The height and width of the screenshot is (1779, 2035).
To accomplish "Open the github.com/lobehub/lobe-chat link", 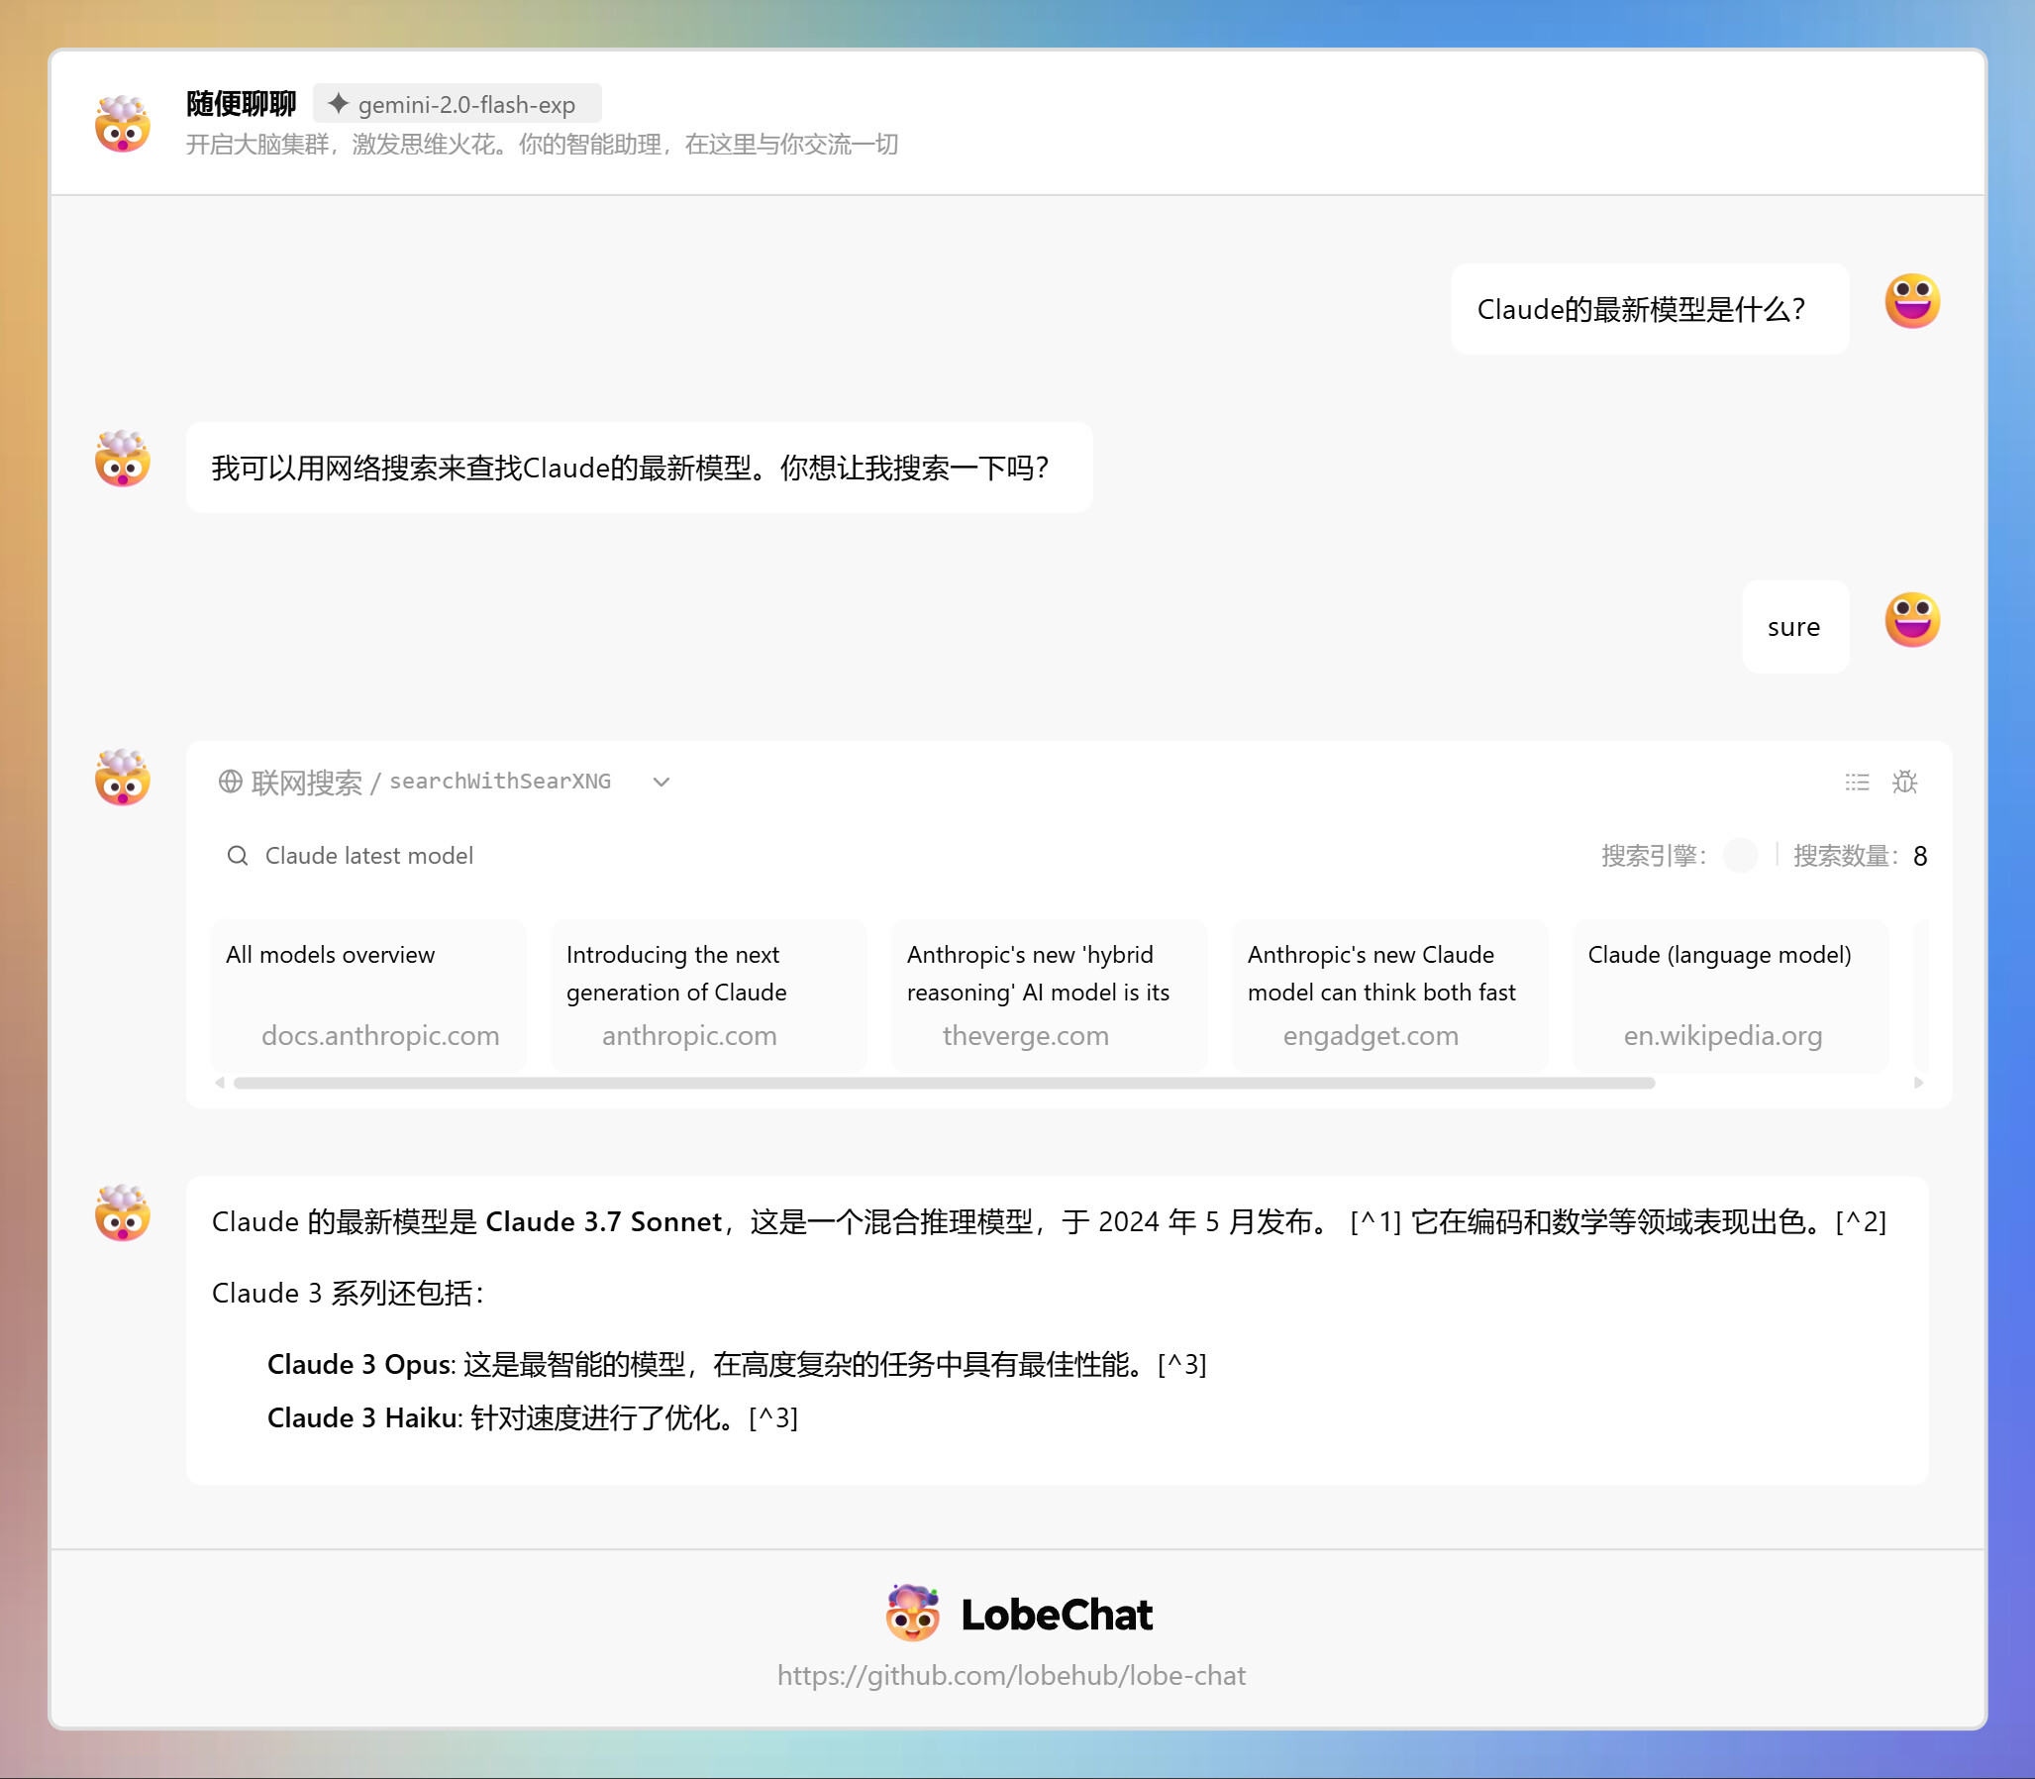I will pos(1010,1676).
